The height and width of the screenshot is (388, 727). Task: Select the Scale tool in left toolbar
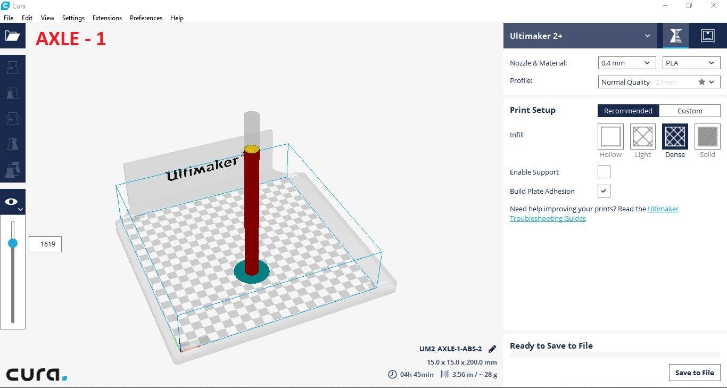(12, 93)
